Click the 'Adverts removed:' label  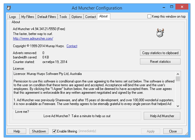[25, 53]
